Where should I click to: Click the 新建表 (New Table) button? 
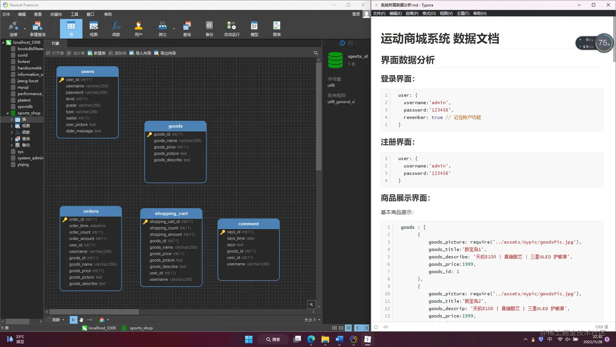pyautogui.click(x=97, y=53)
